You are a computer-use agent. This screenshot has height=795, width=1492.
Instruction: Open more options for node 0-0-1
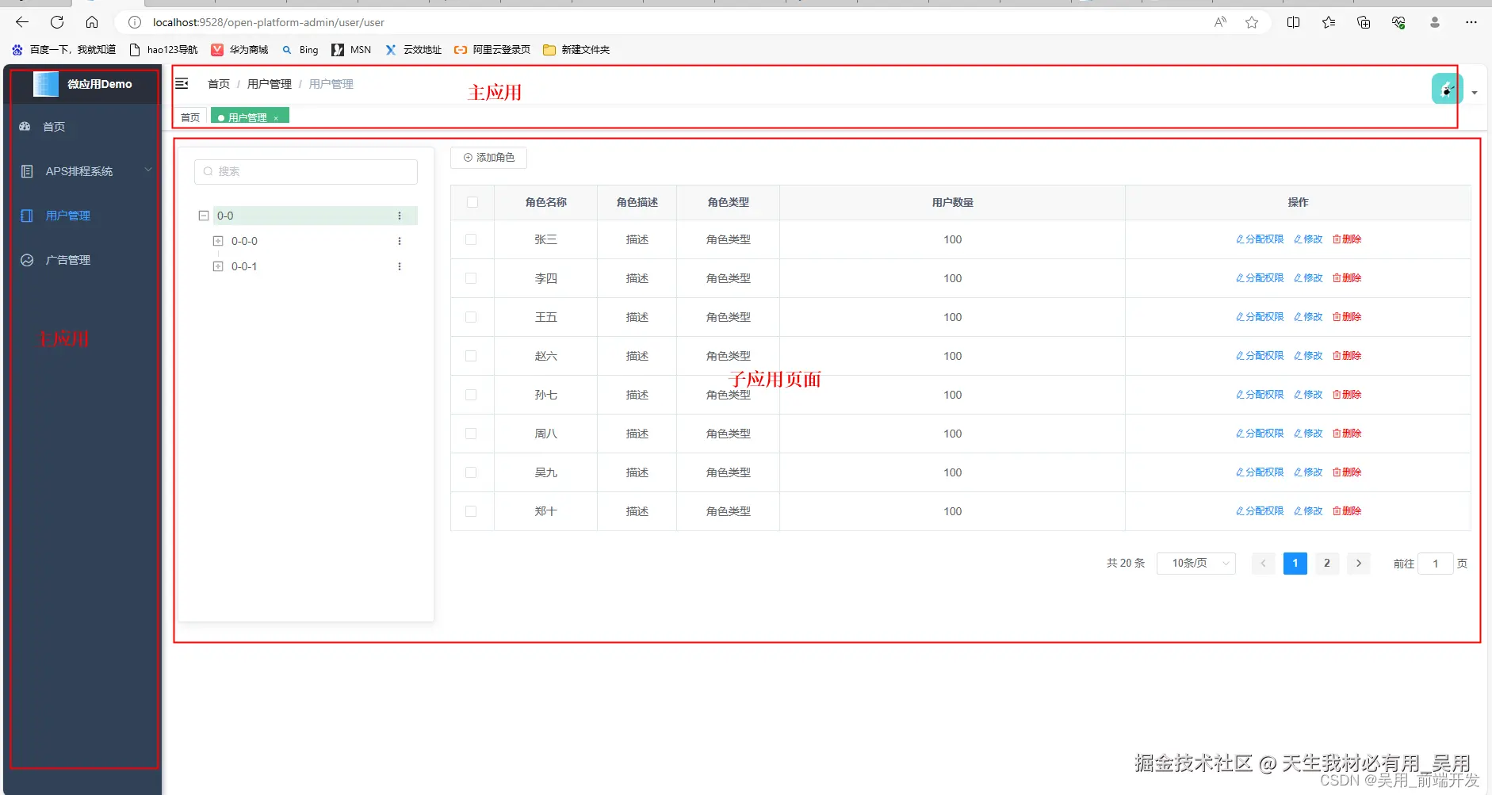click(x=400, y=266)
